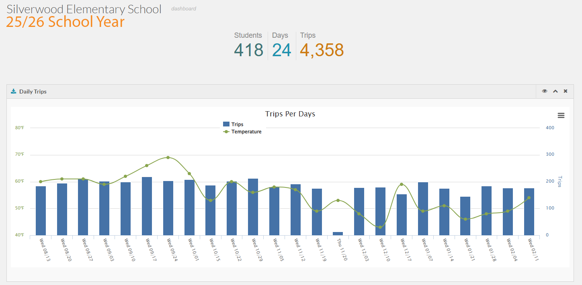Click the download icon beside Daily Trips
The image size is (582, 285).
click(x=14, y=92)
